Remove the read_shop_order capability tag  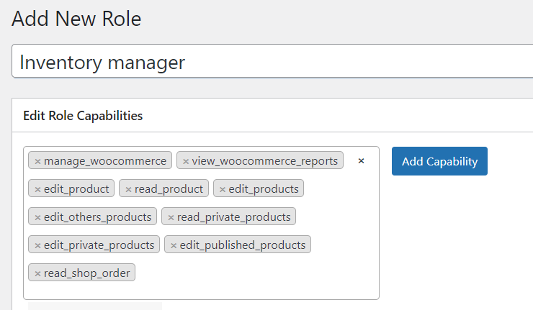(37, 273)
